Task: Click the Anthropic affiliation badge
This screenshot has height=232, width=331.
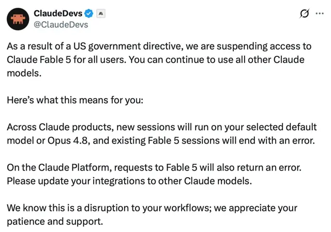Action: click(101, 14)
